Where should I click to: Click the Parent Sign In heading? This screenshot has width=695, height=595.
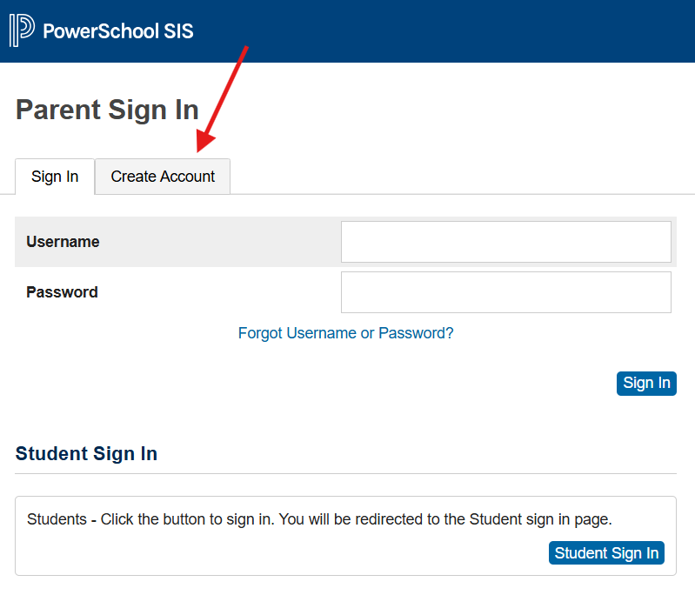point(107,110)
